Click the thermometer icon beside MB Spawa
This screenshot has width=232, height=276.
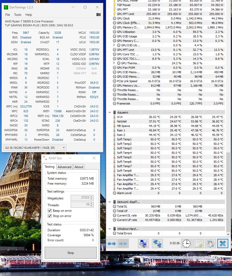115,126
